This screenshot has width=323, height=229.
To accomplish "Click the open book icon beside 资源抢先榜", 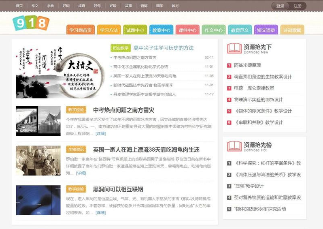I will tap(234, 146).
